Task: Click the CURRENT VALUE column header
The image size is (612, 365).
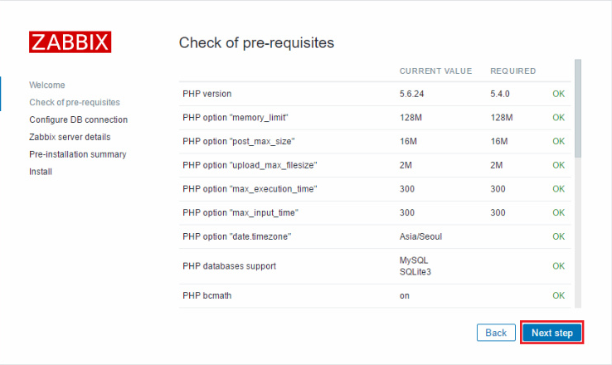Action: (x=435, y=71)
